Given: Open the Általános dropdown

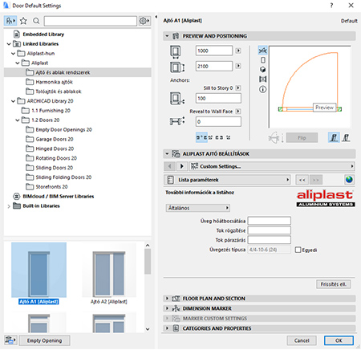Looking at the screenshot, I should point(197,208).
